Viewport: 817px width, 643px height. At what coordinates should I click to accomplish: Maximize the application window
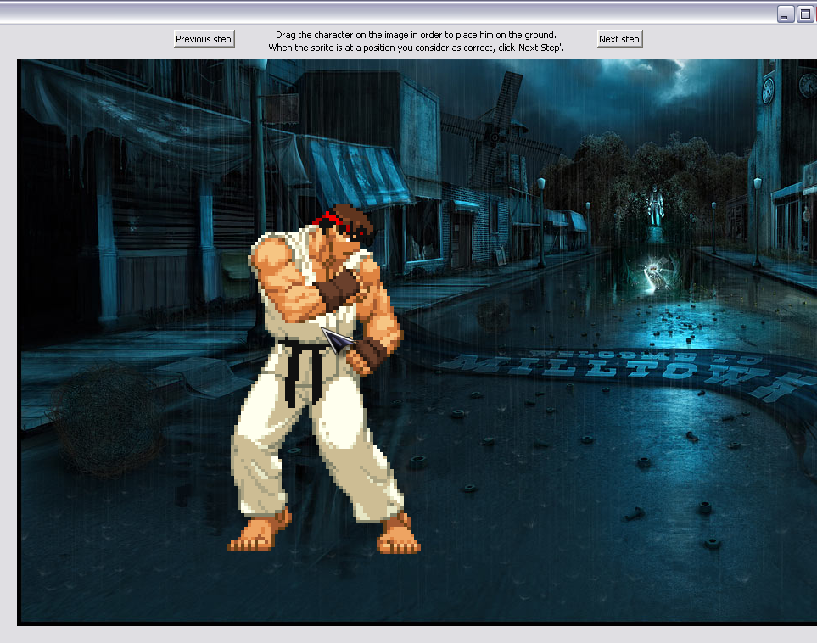[x=805, y=14]
